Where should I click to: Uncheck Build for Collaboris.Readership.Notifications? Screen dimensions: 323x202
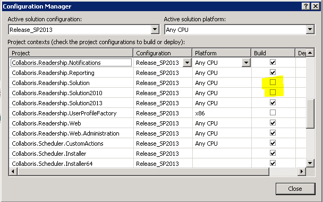(273, 62)
